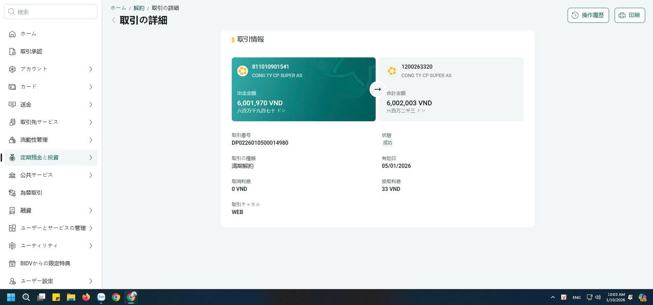Launch Firefox from the taskbar
653x305 pixels.
click(x=86, y=297)
